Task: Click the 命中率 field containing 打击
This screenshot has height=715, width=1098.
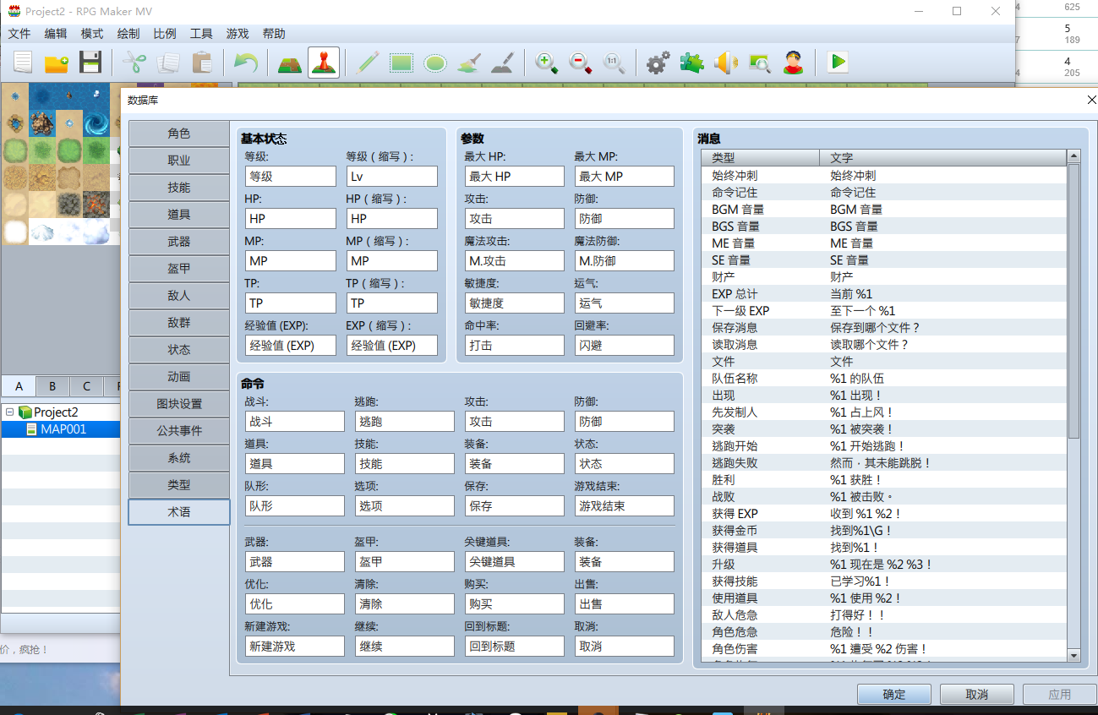Action: [x=515, y=345]
